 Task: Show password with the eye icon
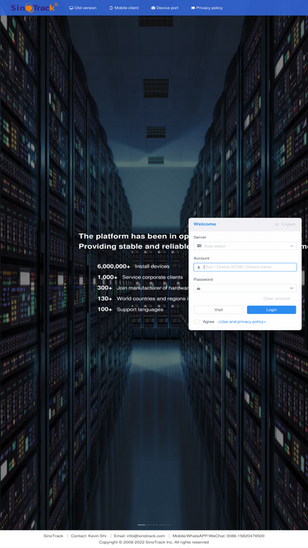(292, 288)
